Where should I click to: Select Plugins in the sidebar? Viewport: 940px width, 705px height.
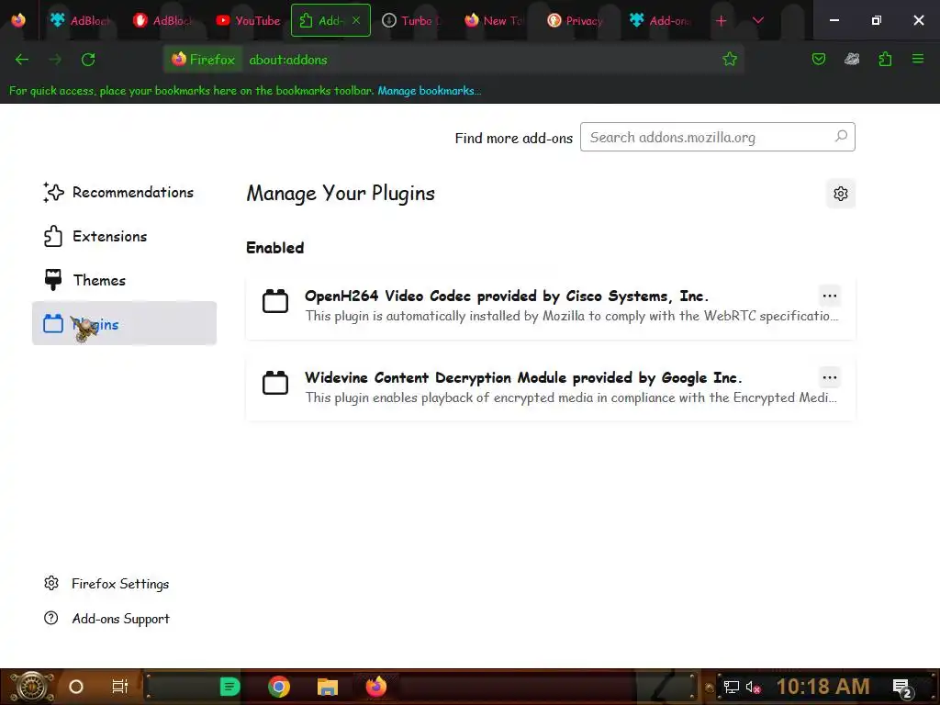point(124,323)
